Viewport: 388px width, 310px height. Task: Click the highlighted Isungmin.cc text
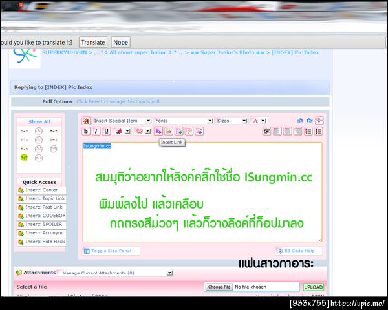(97, 146)
